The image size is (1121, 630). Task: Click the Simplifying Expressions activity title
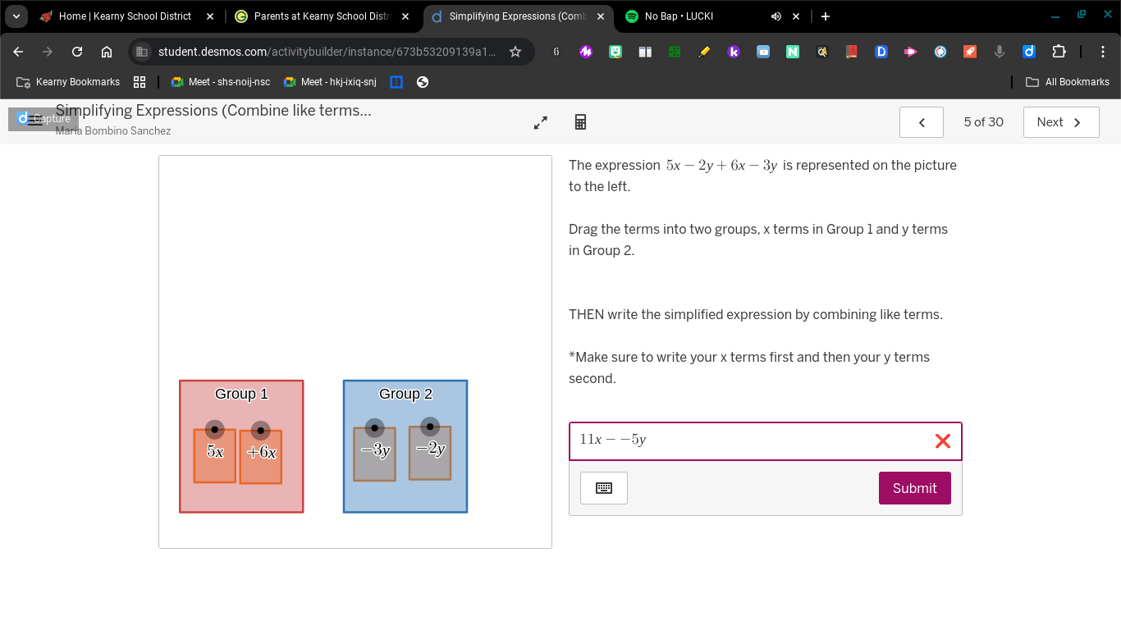point(213,111)
